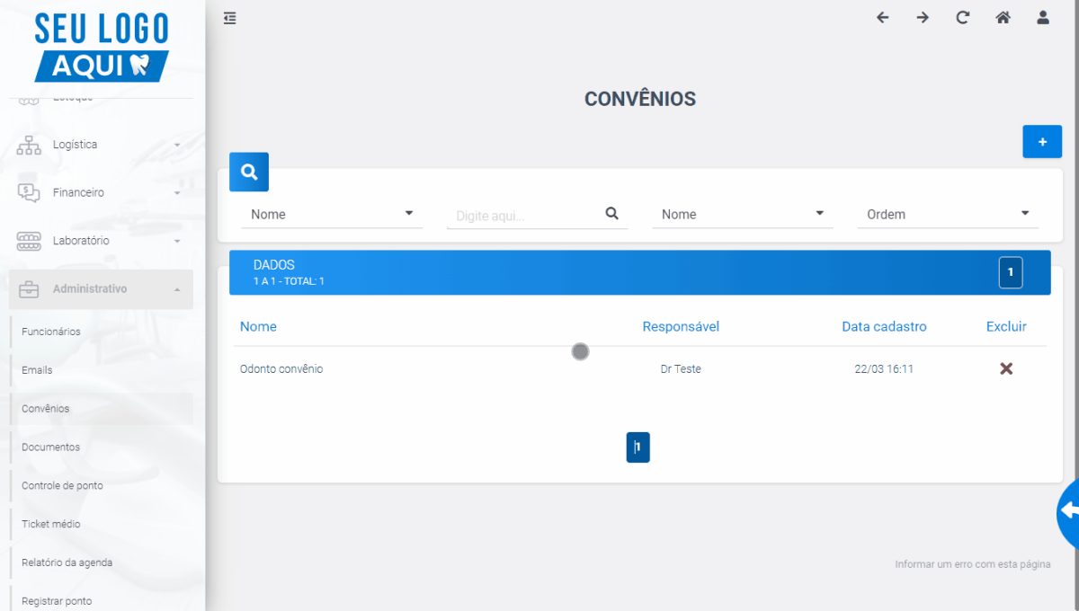This screenshot has width=1079, height=611.
Task: Select Convênios in the sidebar
Action: [46, 409]
